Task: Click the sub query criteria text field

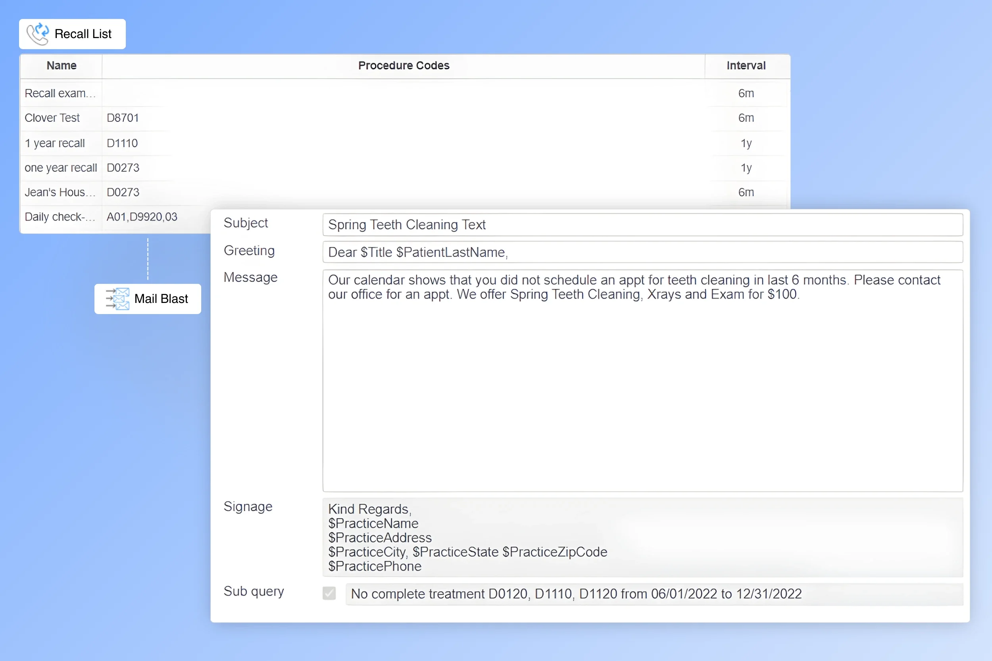Action: tap(654, 594)
